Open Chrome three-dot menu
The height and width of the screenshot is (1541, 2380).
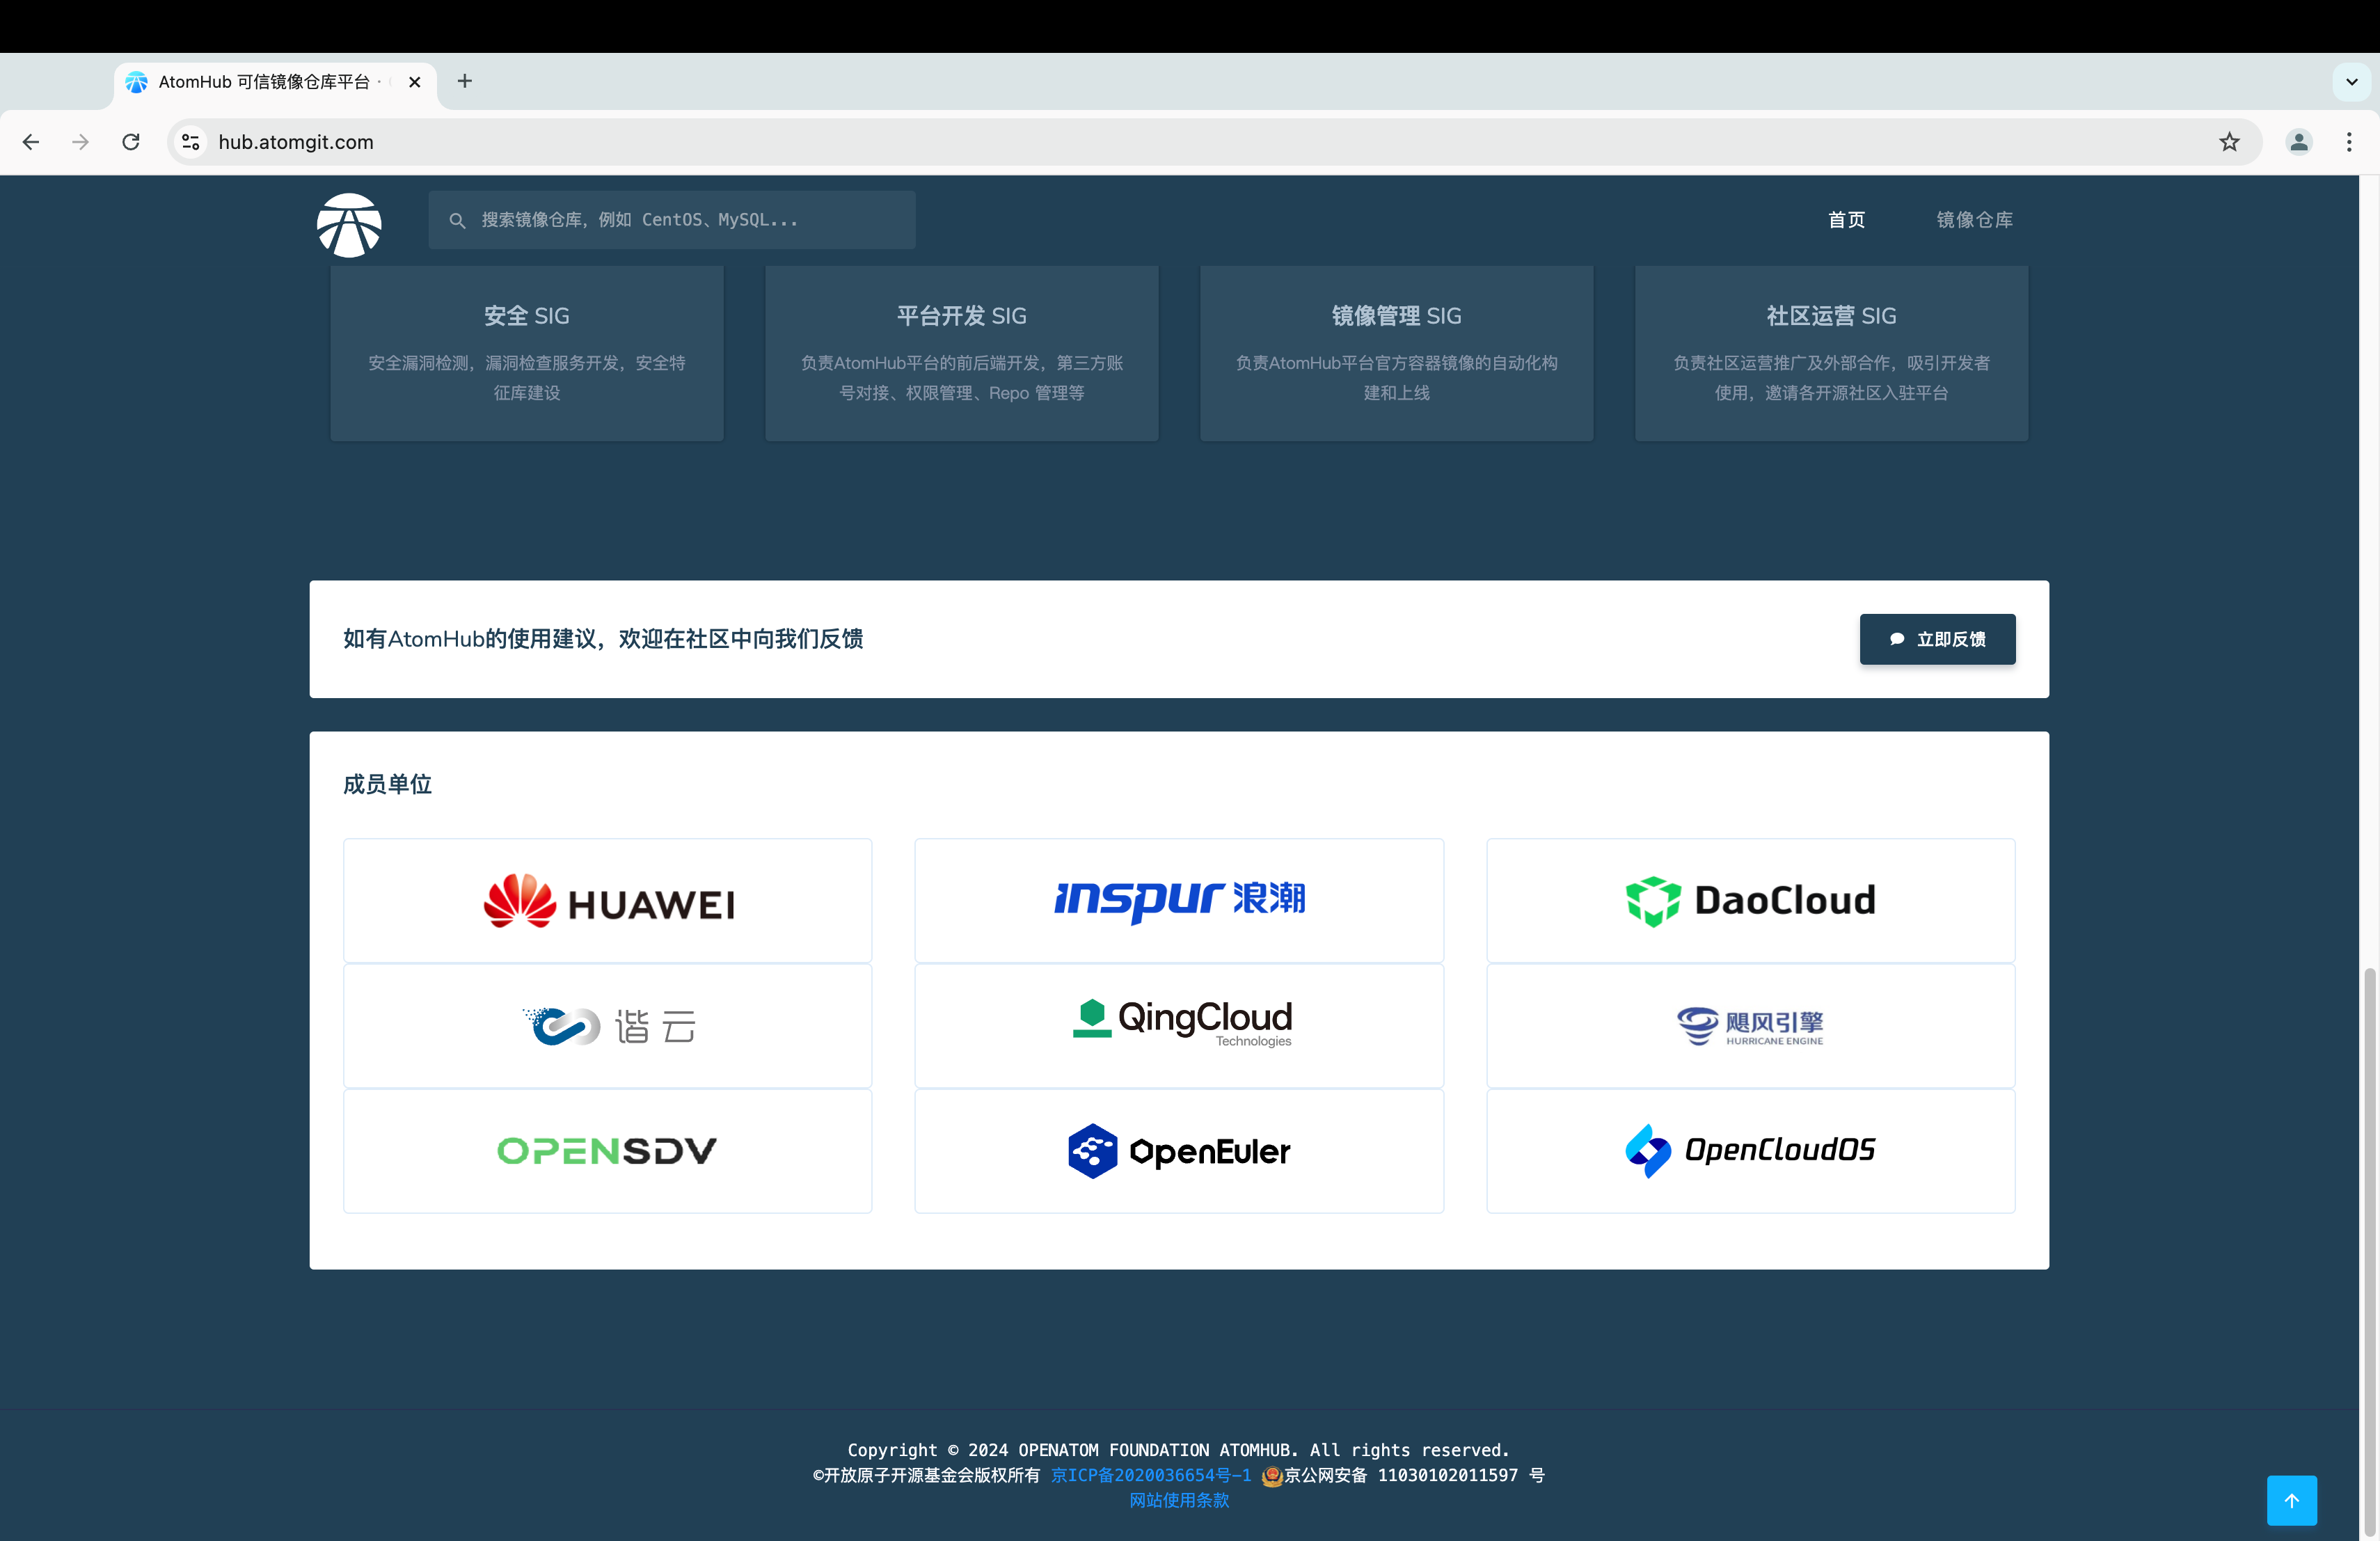2349,142
